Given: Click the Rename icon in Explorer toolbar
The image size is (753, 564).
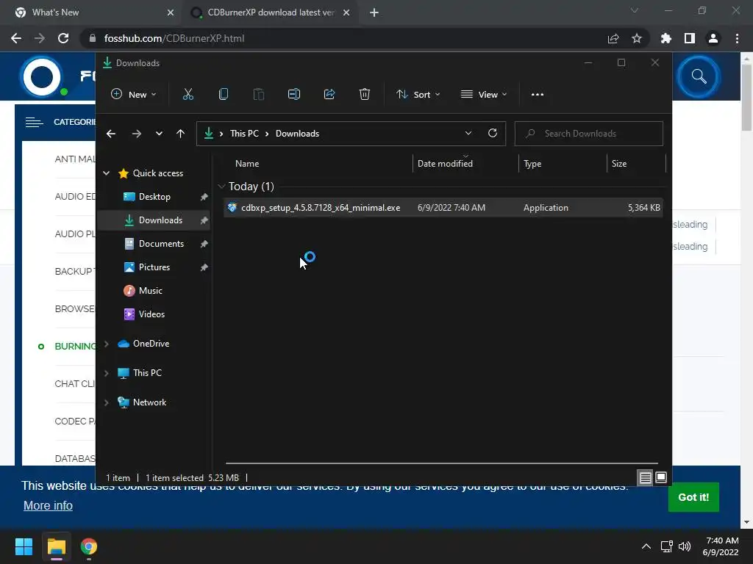Looking at the screenshot, I should 294,95.
